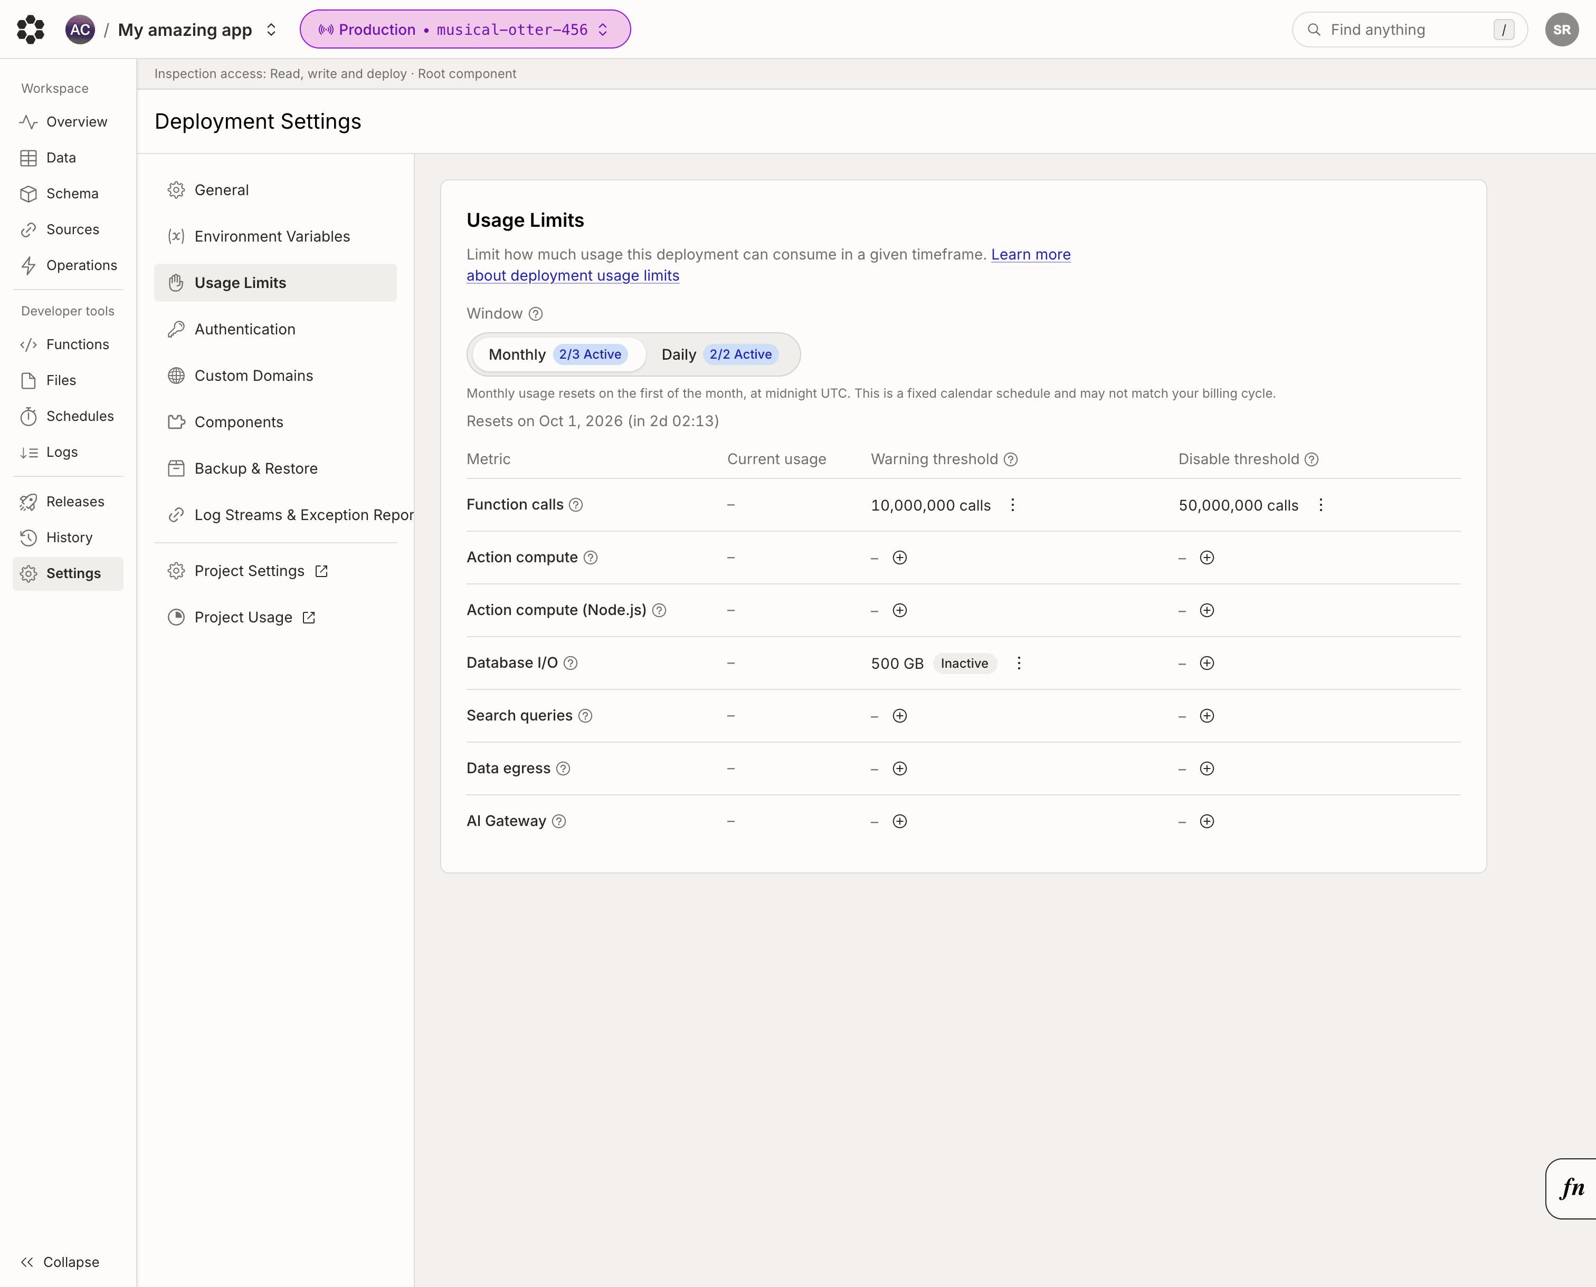The width and height of the screenshot is (1596, 1287).
Task: Open Database I/O warning threshold options menu
Action: coord(1018,663)
